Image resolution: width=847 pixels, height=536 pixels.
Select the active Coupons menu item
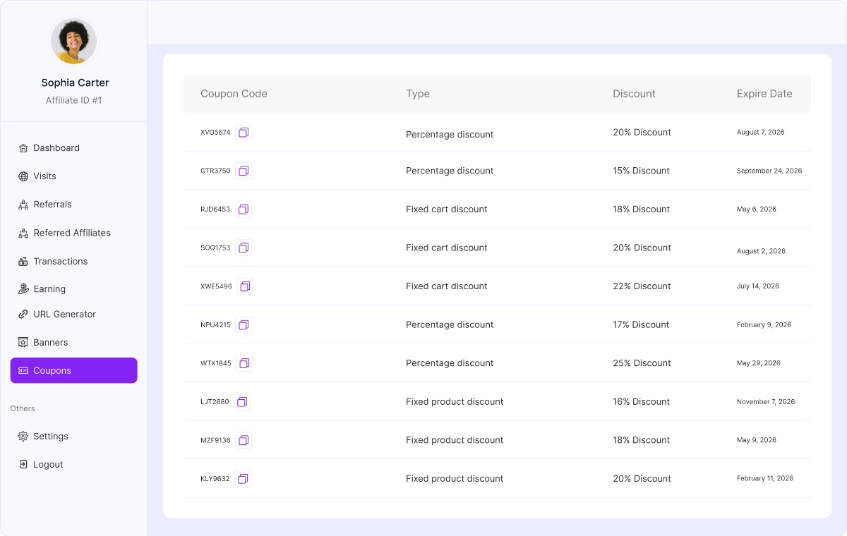73,370
